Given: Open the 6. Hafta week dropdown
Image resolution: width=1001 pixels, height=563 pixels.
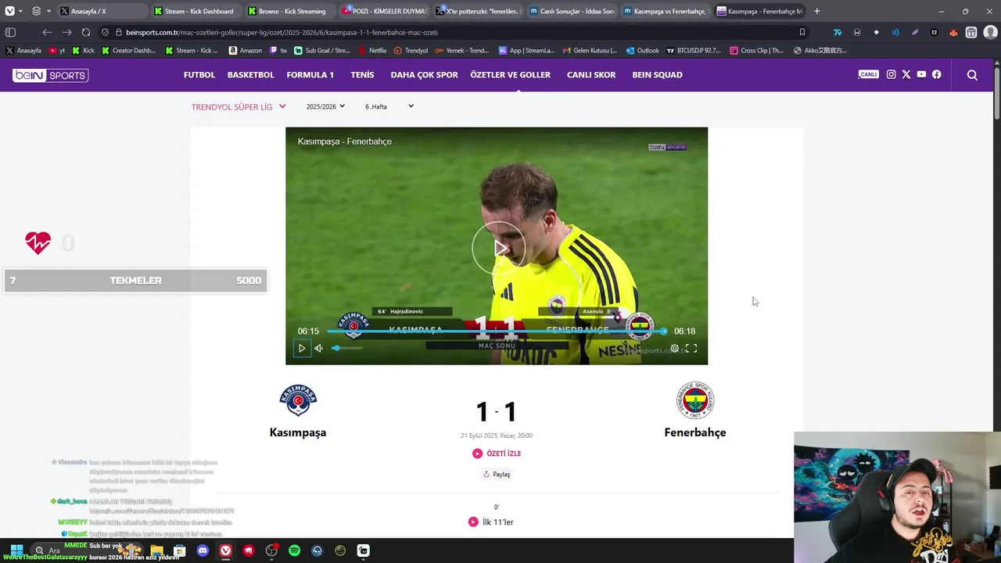Looking at the screenshot, I should pyautogui.click(x=389, y=106).
